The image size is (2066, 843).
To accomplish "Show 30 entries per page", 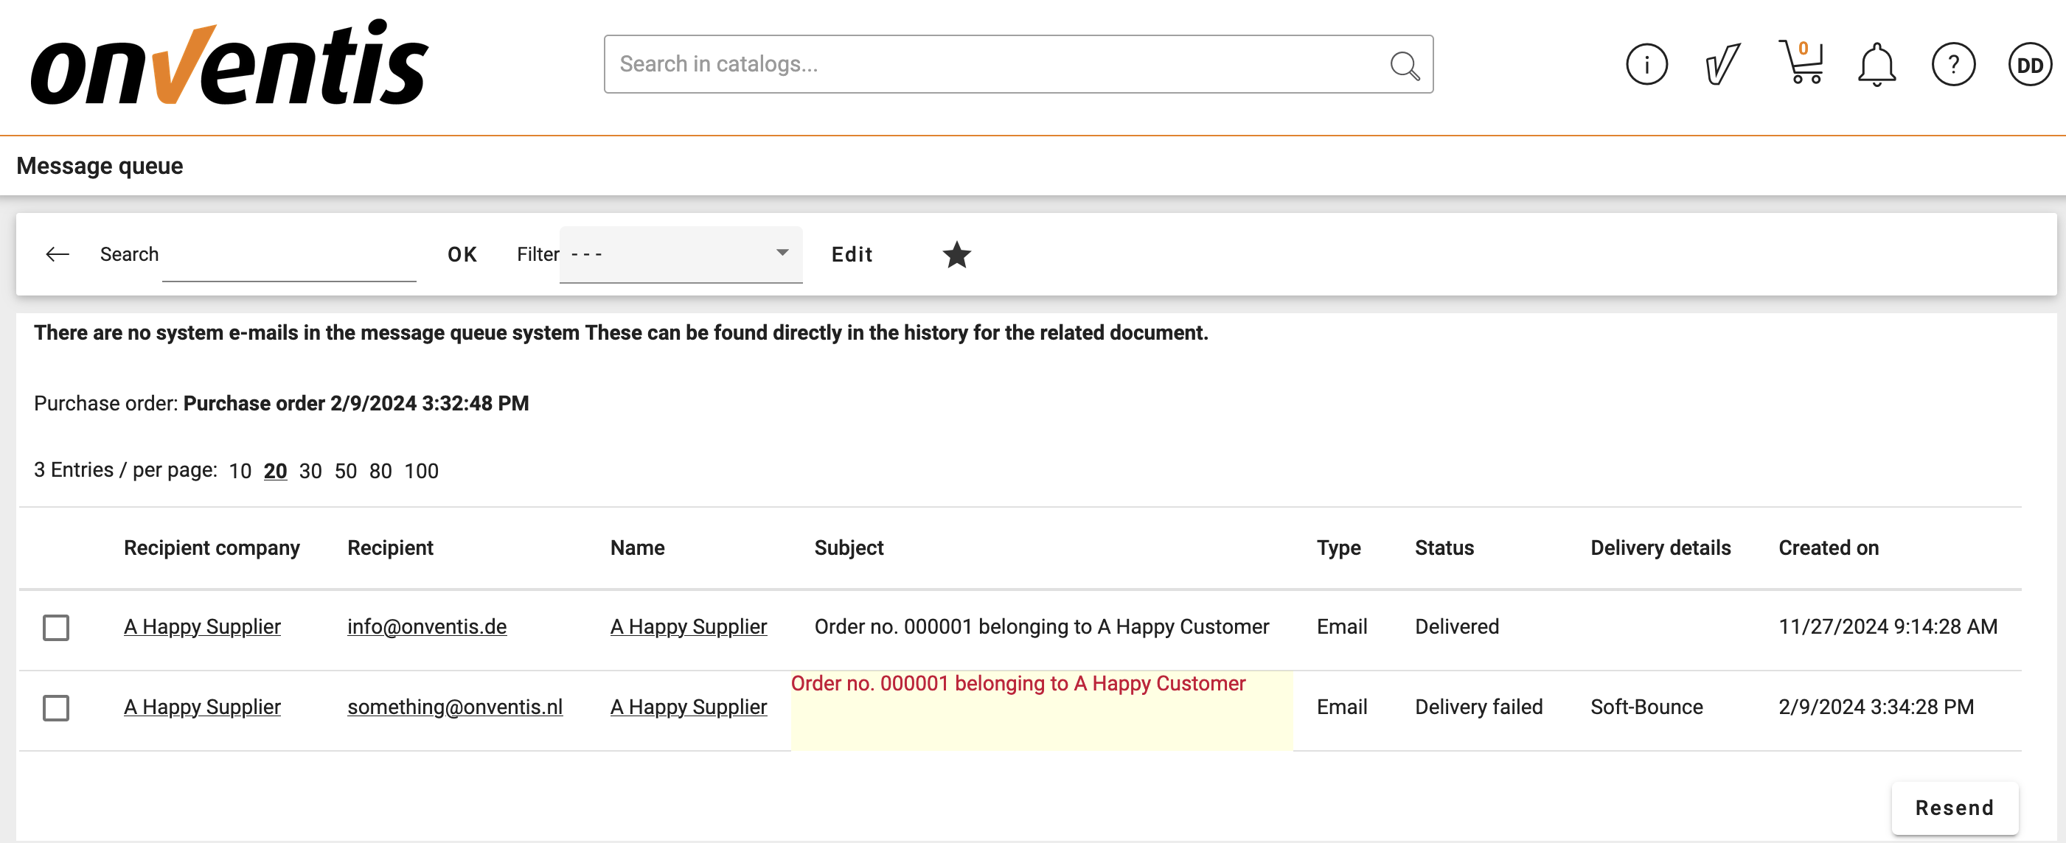I will [310, 470].
